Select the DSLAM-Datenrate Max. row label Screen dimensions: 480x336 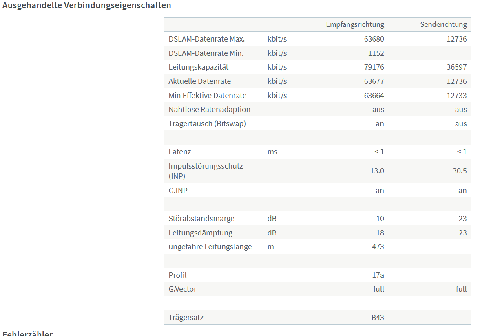click(x=207, y=39)
